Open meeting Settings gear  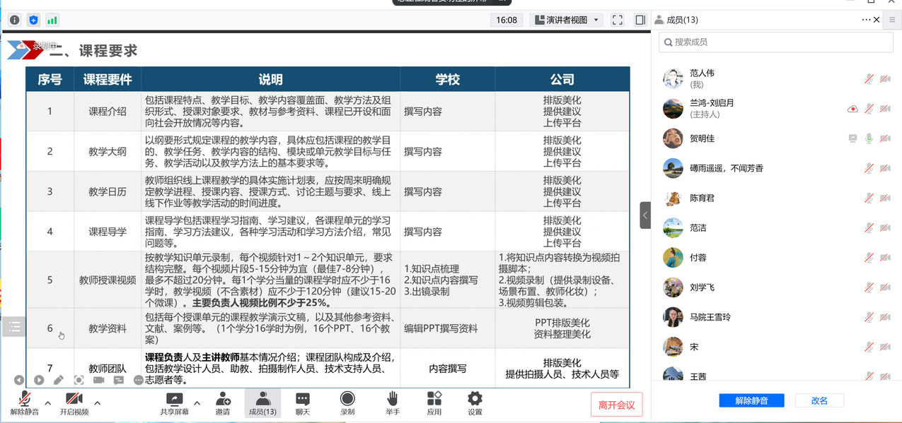coord(475,400)
